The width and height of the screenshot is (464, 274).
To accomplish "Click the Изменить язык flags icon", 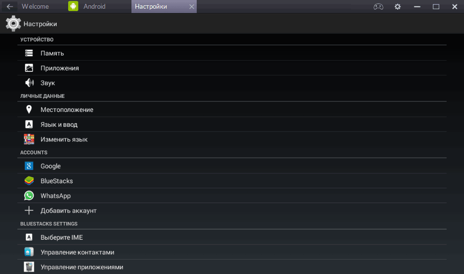I will 29,139.
